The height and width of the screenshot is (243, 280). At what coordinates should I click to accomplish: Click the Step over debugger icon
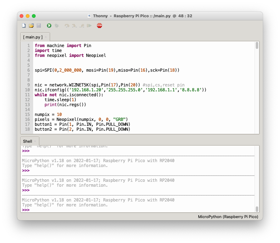[x=67, y=26]
